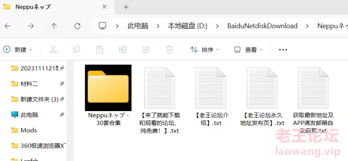This screenshot has width=348, height=161.
Task: Click the file name 【老王论坛永久地址发布页】.txt
Action: [x=262, y=119]
